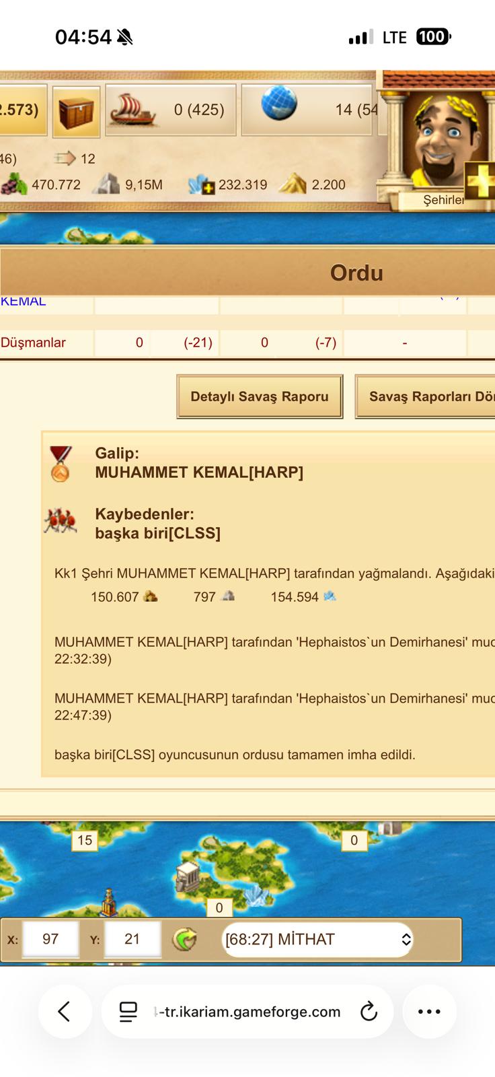Click winner name MUHAMMET KEMAL[HARP]
The width and height of the screenshot is (495, 1077).
point(199,473)
